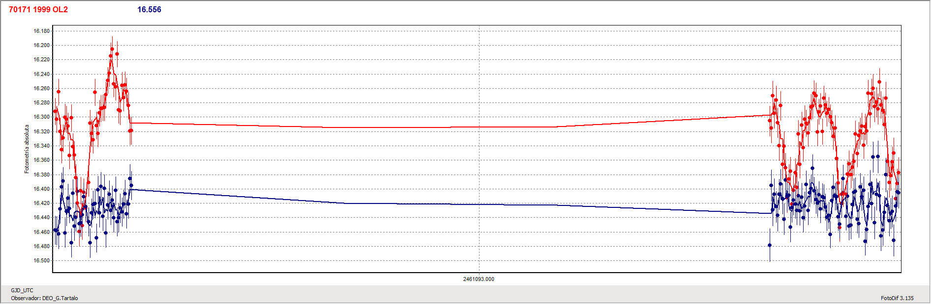Click the 16.240 Y-axis tick label

[41, 74]
